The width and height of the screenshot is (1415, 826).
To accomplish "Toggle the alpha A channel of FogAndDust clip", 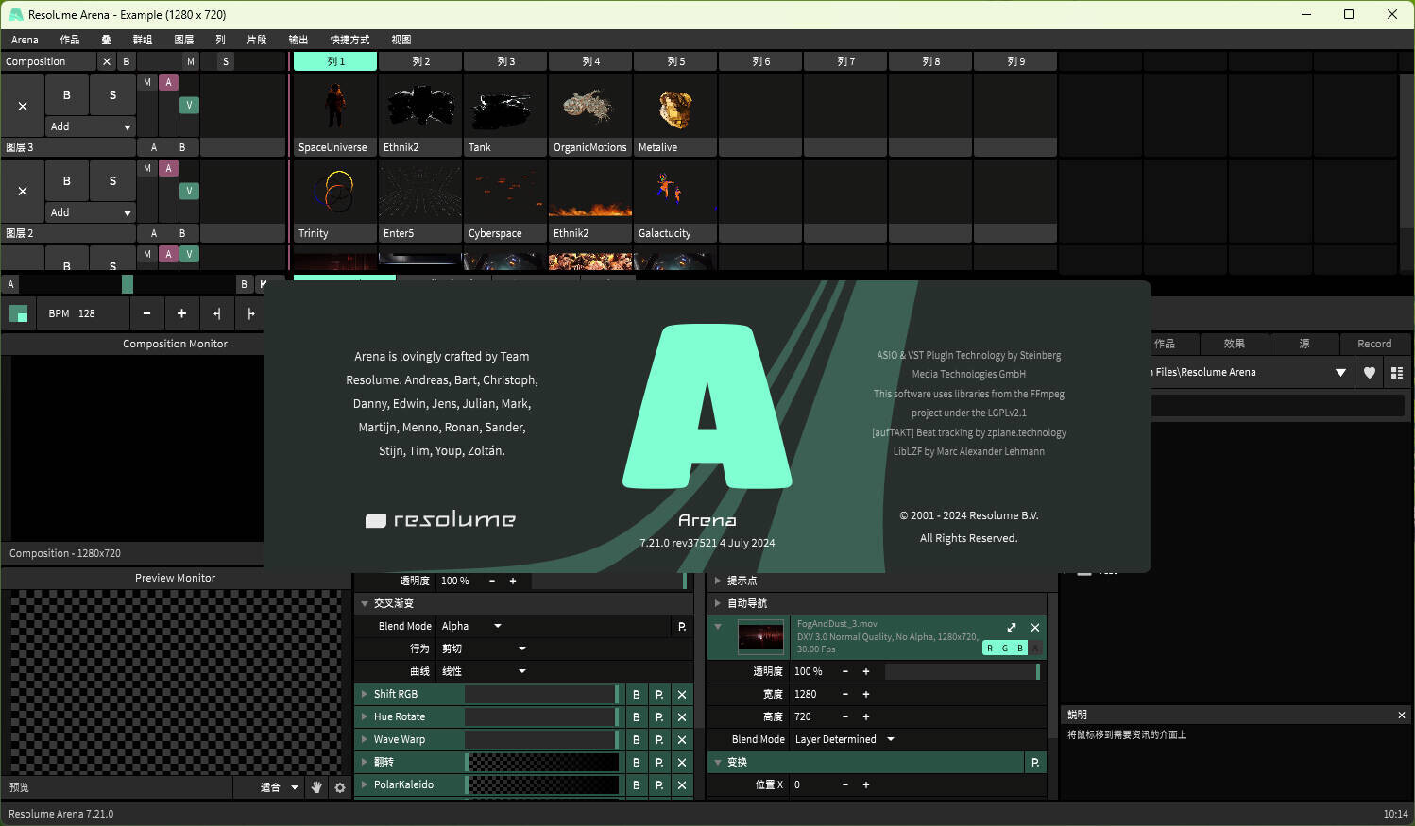I will coord(1035,648).
